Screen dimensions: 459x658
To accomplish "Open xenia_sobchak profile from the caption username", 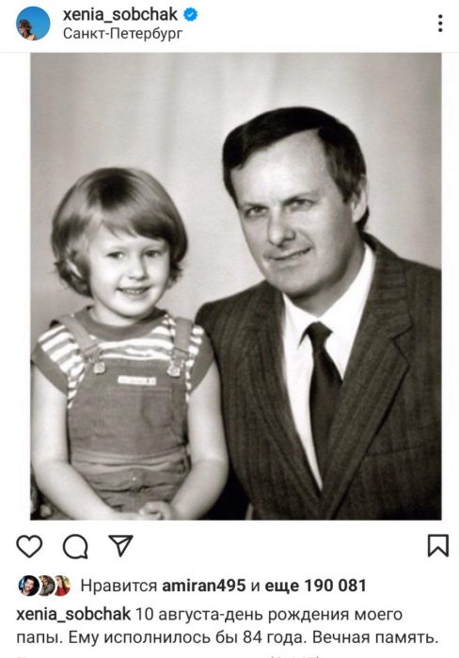I will click(73, 615).
